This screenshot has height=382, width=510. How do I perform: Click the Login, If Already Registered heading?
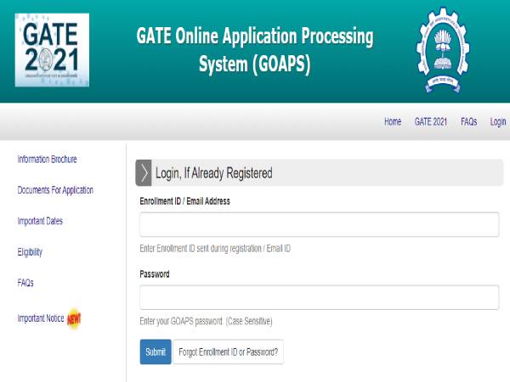click(x=213, y=173)
